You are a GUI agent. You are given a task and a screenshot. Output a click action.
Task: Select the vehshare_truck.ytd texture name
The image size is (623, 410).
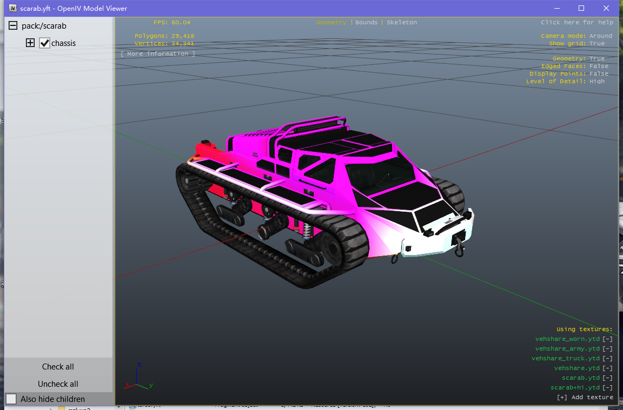[566, 358]
